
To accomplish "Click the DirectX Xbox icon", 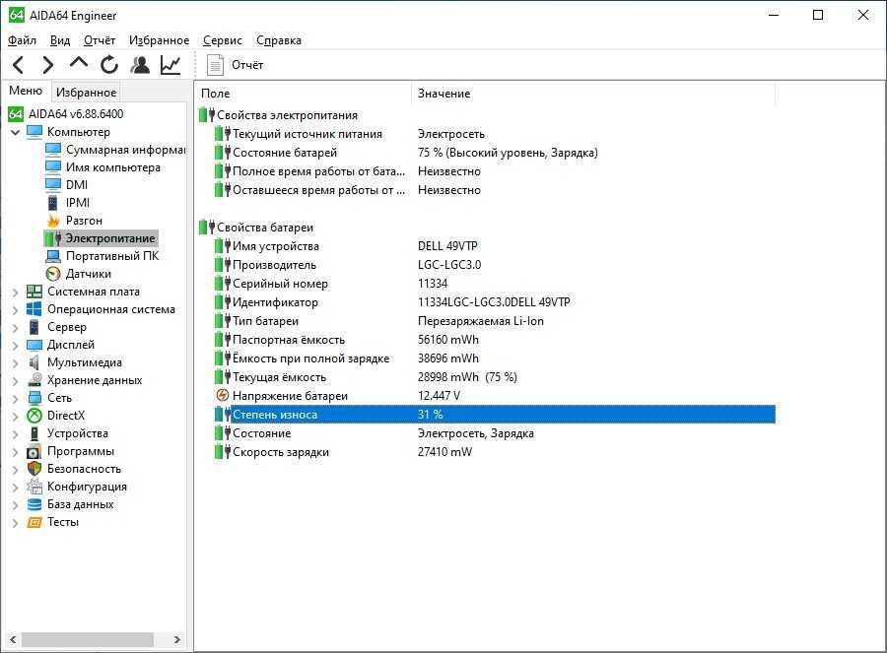I will pos(34,416).
